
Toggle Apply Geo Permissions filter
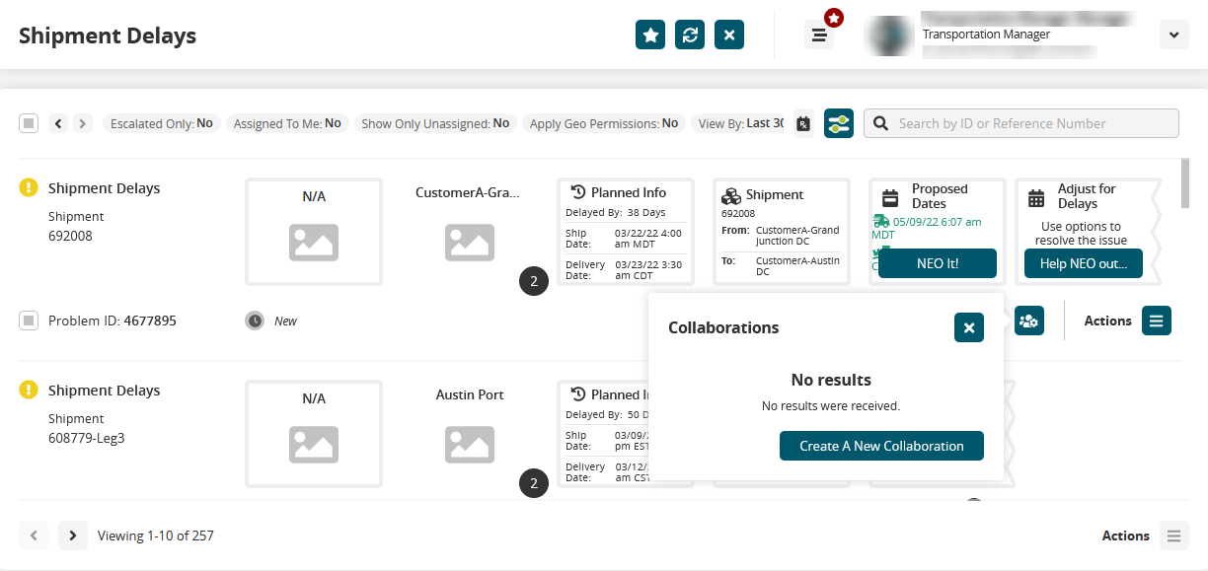pyautogui.click(x=604, y=123)
